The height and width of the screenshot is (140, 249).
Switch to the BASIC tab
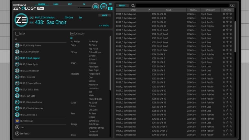[56, 4]
